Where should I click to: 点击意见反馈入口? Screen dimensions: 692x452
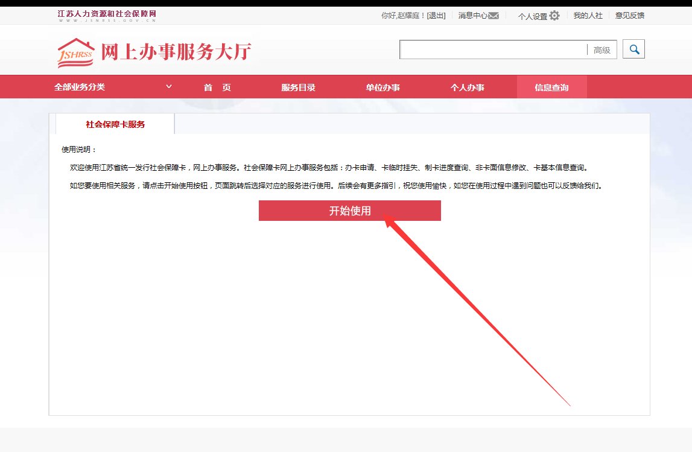click(630, 15)
